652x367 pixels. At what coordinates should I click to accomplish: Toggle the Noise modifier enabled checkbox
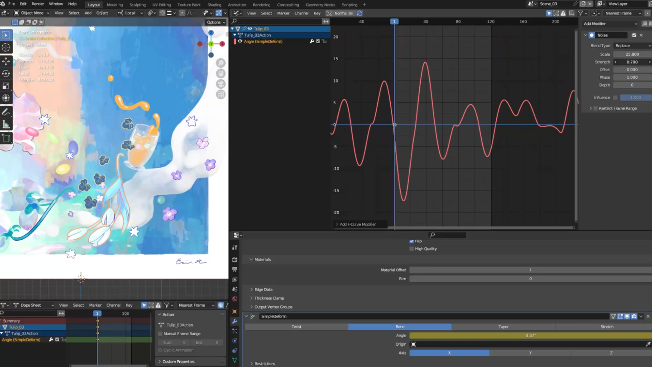634,35
